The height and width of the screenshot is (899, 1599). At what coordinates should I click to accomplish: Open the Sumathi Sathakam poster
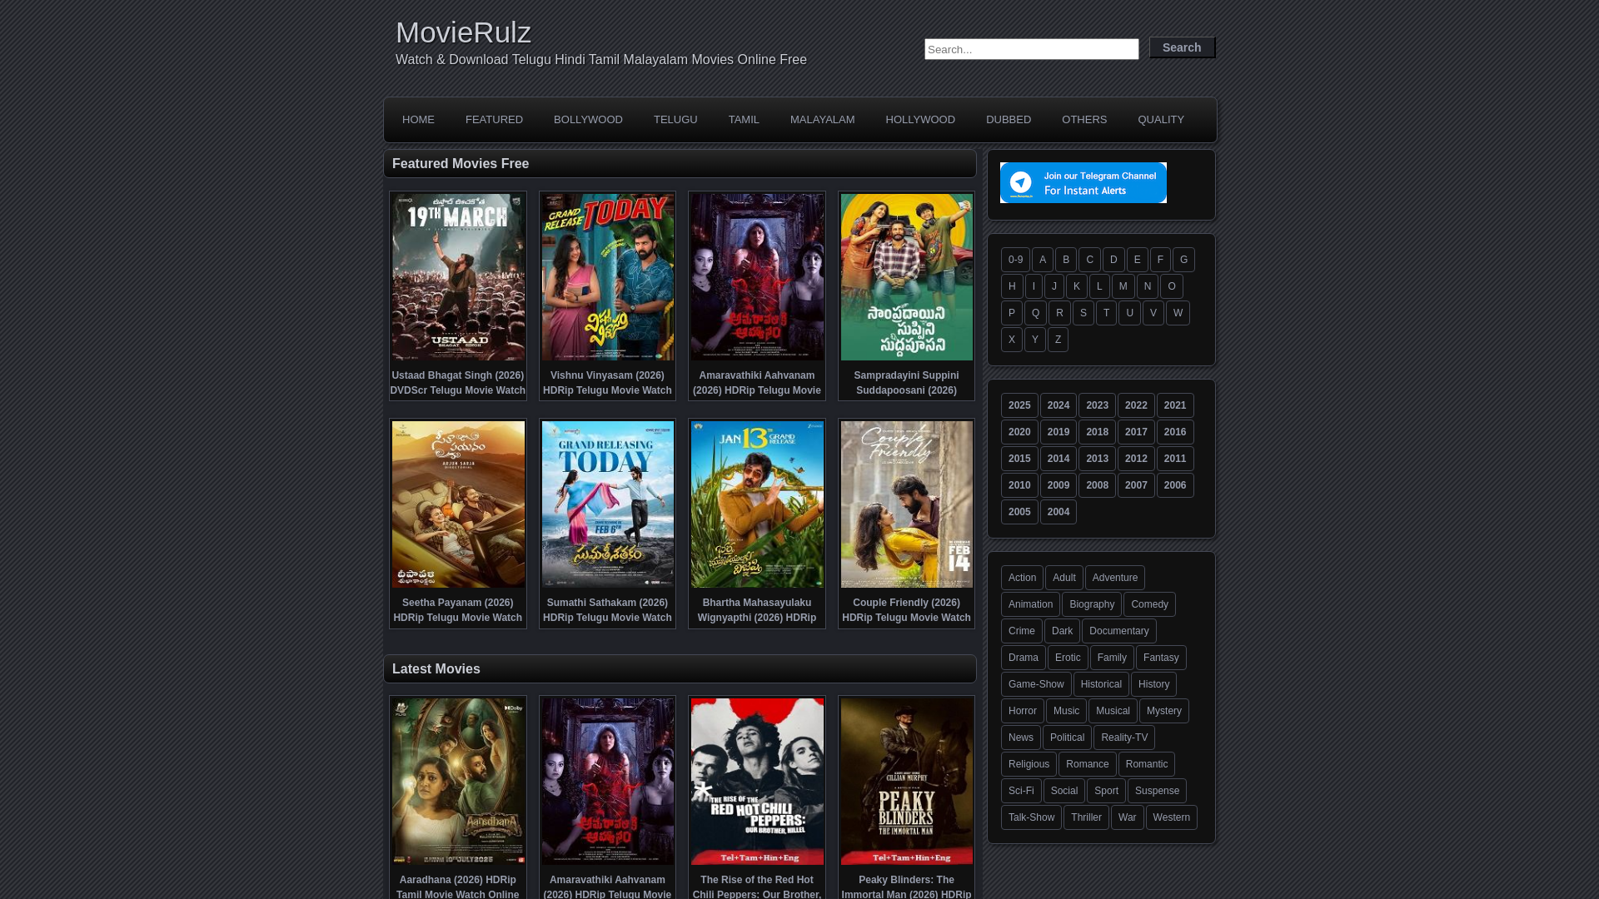608,504
